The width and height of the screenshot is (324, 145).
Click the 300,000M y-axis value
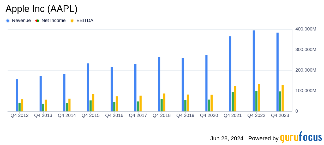point(306,49)
